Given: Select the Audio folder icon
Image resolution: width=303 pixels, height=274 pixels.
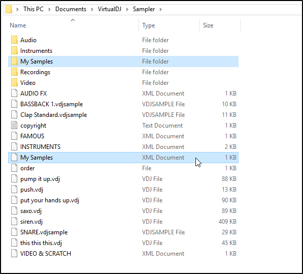Looking at the screenshot, I should coord(14,40).
